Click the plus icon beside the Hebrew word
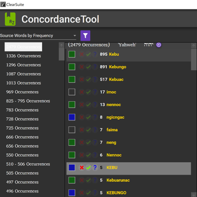This screenshot has height=197, width=197. coord(159,45)
